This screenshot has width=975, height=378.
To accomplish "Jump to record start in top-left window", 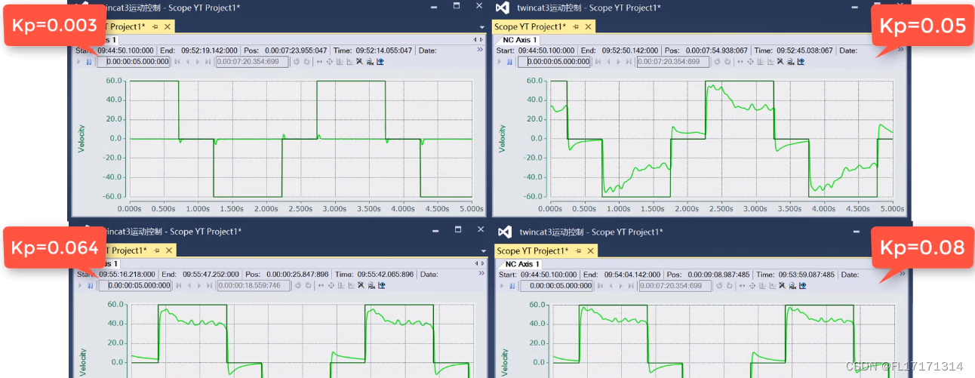I will (x=177, y=61).
